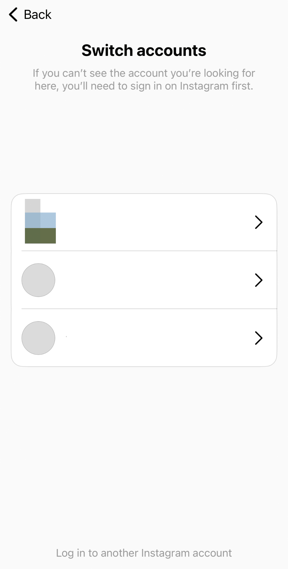
Task: Tap the Back arrow chevron icon
Action: point(13,14)
